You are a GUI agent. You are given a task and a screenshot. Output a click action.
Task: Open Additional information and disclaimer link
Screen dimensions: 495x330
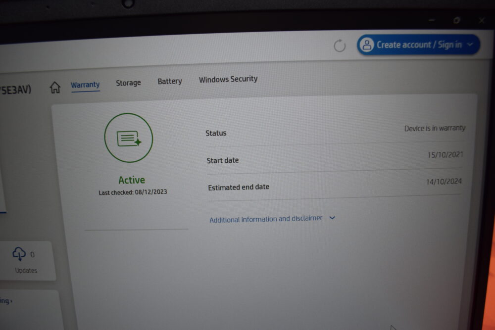[266, 219]
